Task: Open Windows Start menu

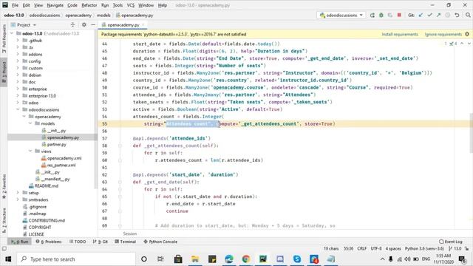Action: (x=8, y=259)
